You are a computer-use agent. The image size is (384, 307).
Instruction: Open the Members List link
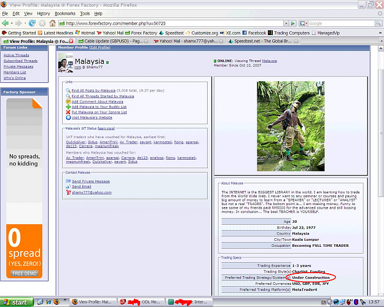pyautogui.click(x=15, y=72)
